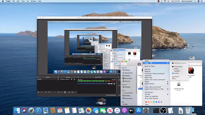Select Display Capture in Sources list
The height and width of the screenshot is (115, 205).
[x=65, y=79]
